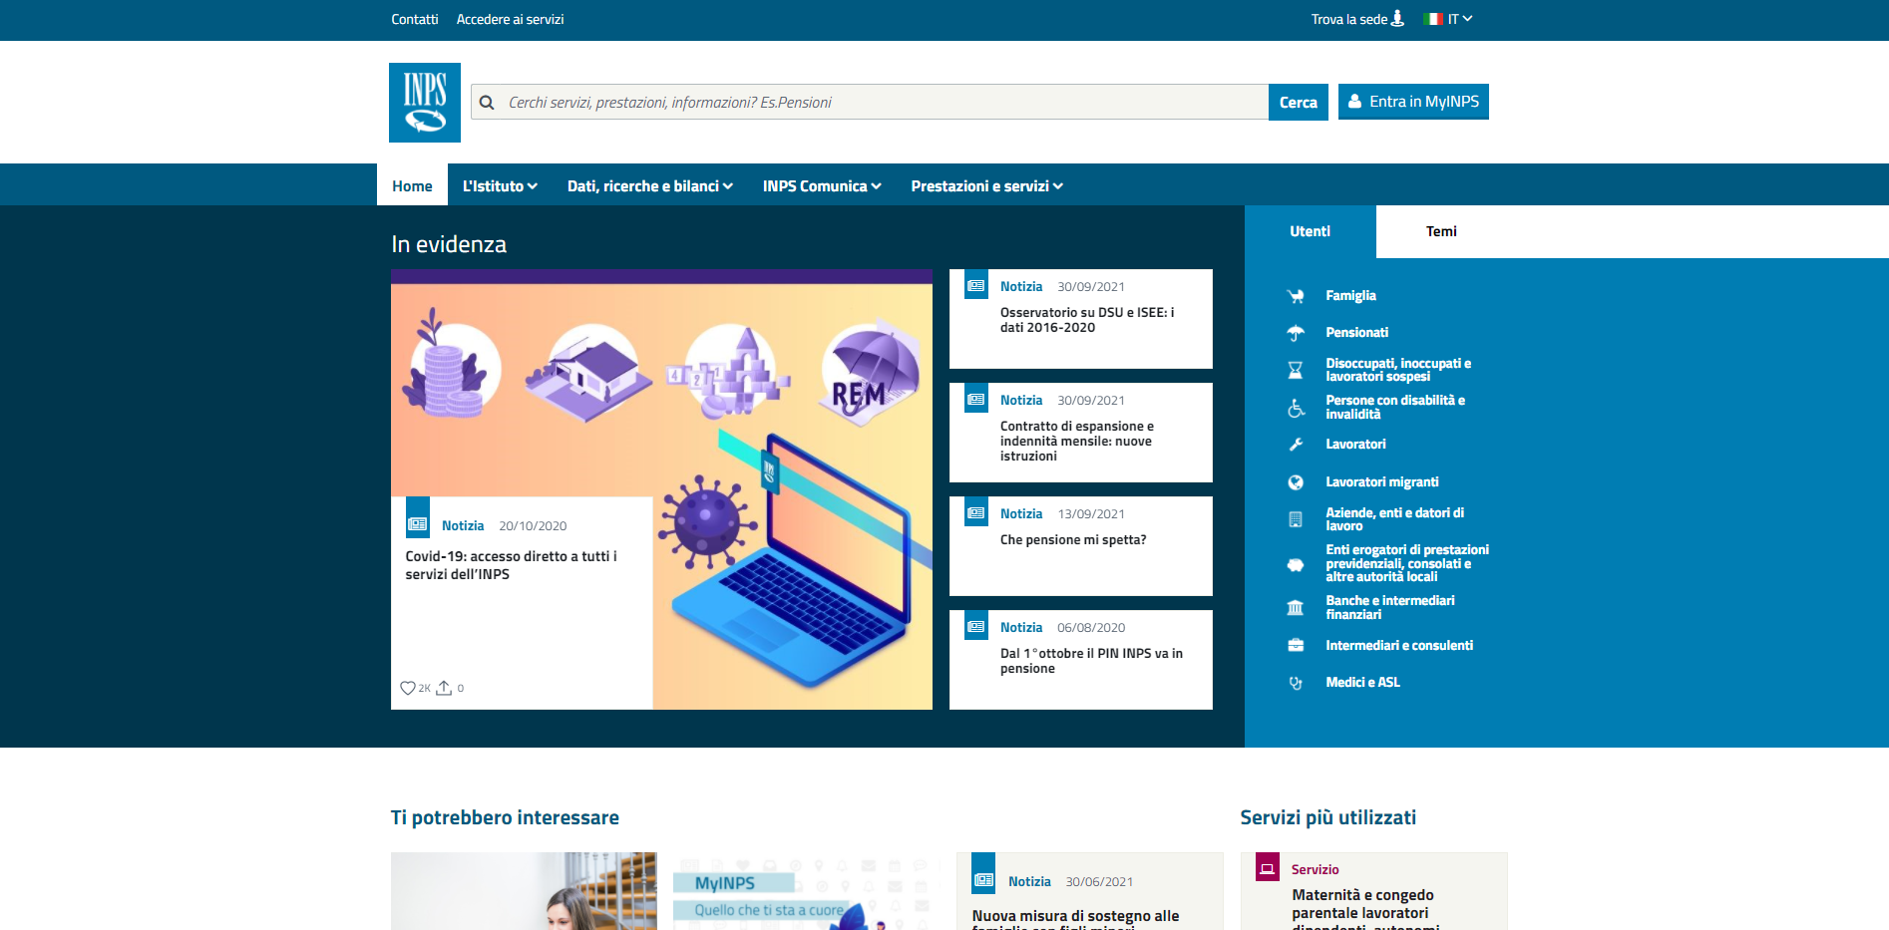
Task: Click the Famiglia user category
Action: pyautogui.click(x=1350, y=296)
